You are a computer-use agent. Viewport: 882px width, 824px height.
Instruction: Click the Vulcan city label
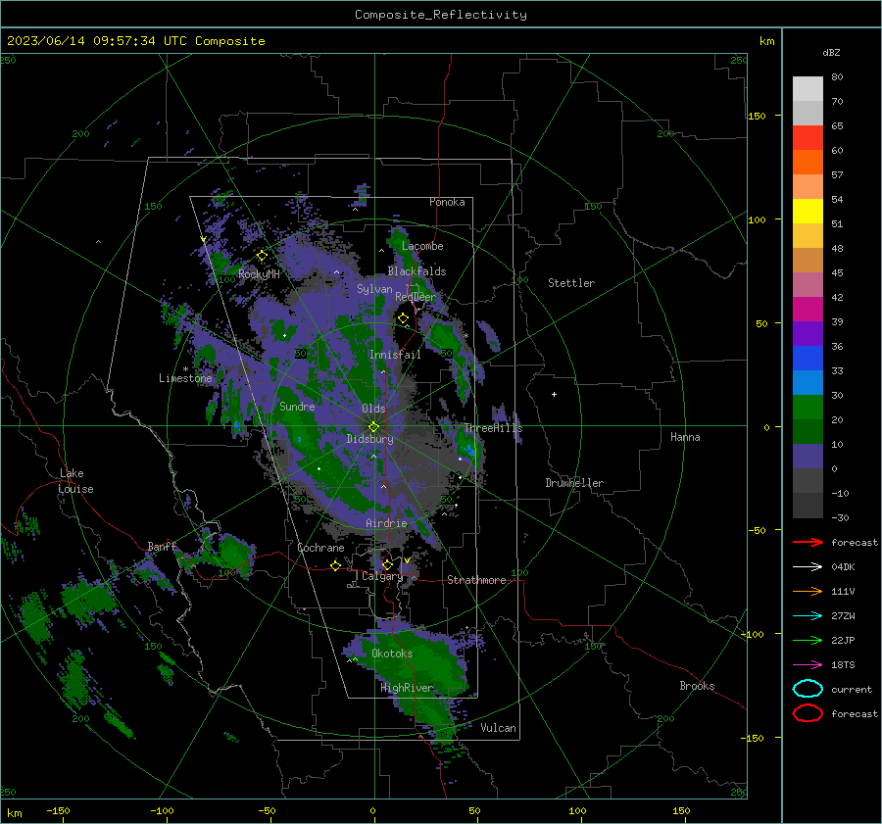499,728
